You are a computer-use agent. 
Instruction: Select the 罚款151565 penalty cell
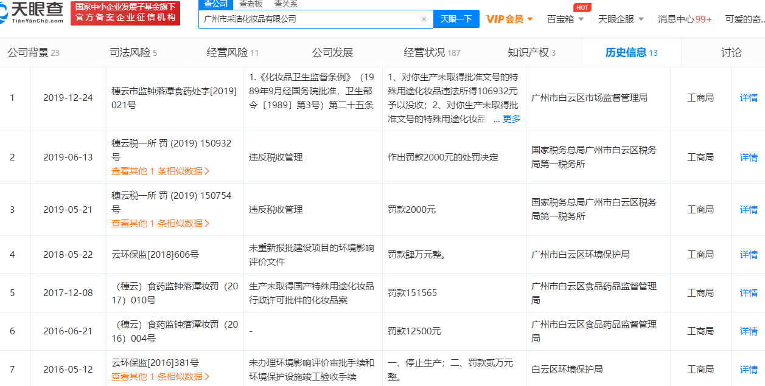(413, 293)
